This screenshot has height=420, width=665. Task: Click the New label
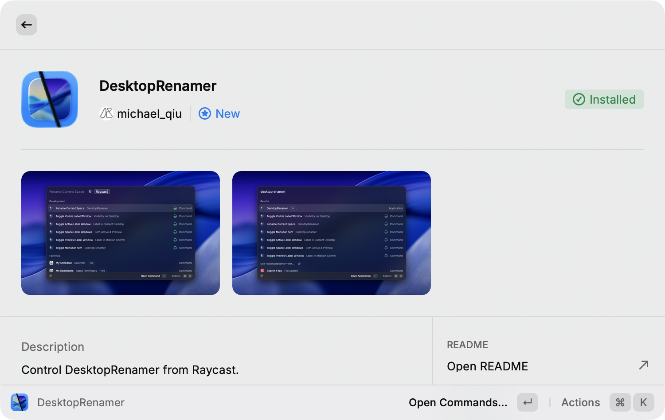point(228,114)
